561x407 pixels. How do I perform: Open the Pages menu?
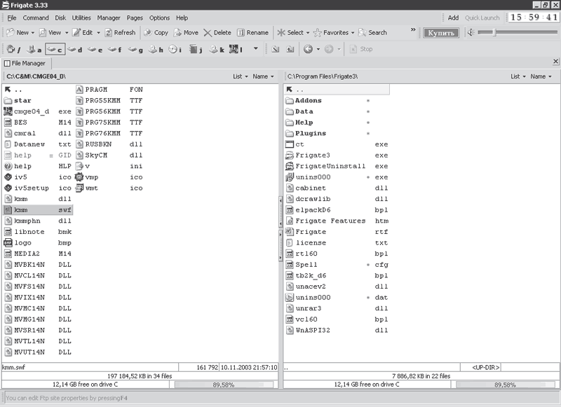click(x=135, y=18)
